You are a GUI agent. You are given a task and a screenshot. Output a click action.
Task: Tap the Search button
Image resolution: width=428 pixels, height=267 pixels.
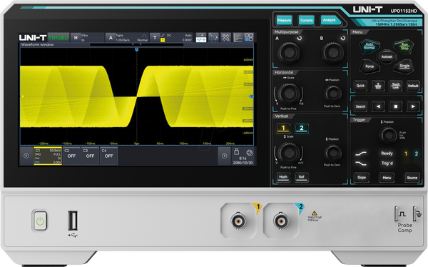(360, 106)
